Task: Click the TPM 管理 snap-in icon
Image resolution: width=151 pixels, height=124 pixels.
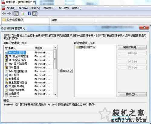Action: pos(7,67)
